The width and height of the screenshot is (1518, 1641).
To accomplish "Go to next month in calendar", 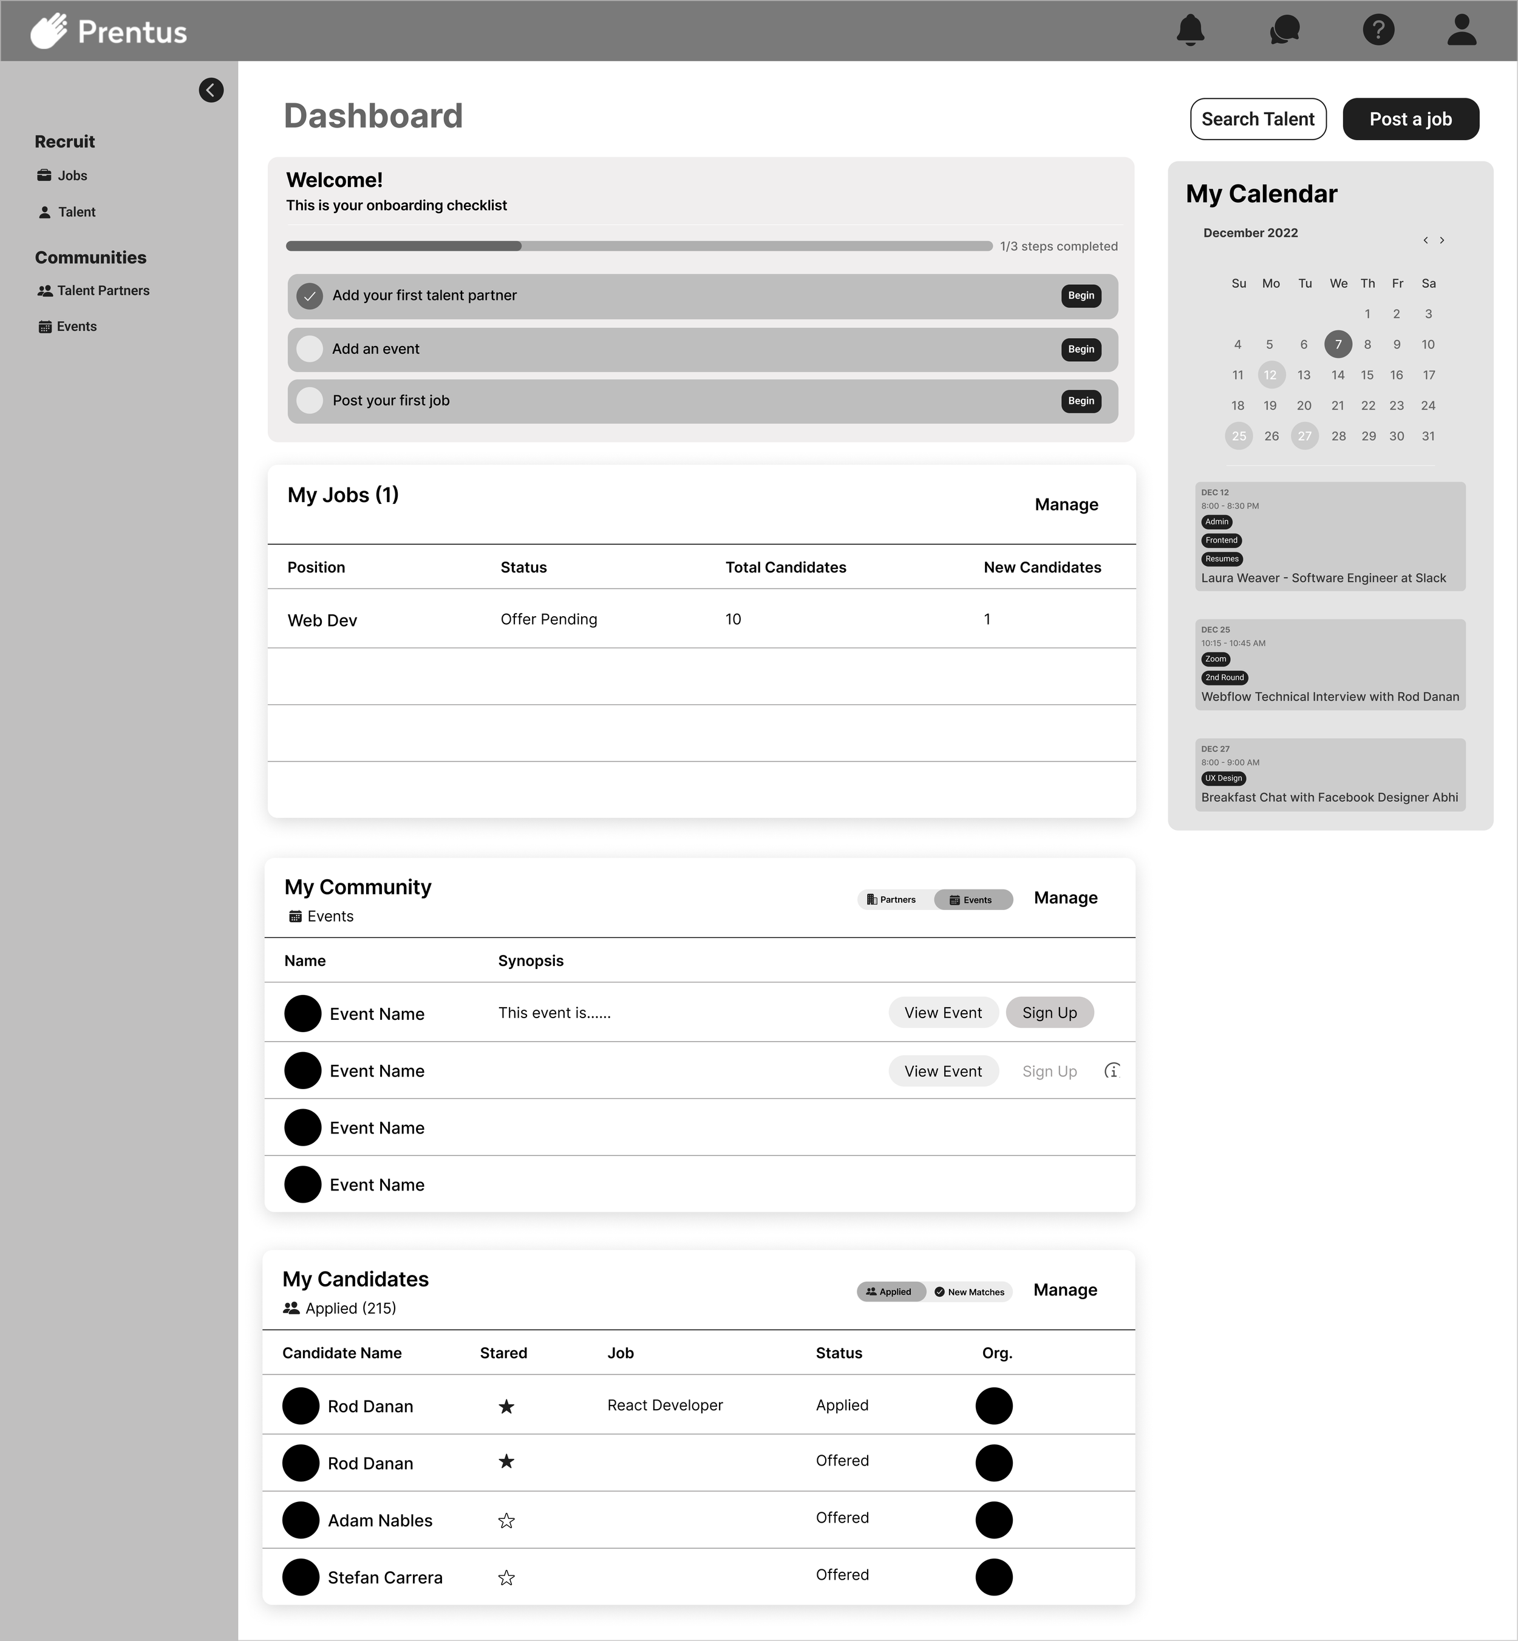I will [1441, 240].
